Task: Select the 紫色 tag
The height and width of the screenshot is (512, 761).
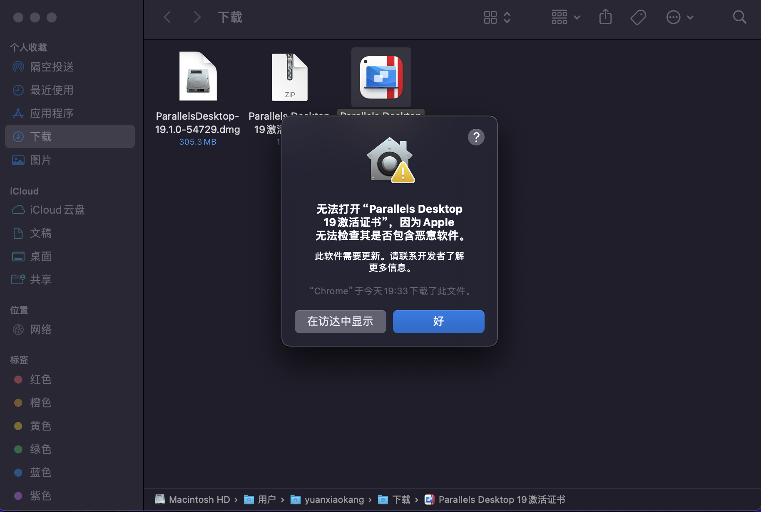Action: pos(70,496)
